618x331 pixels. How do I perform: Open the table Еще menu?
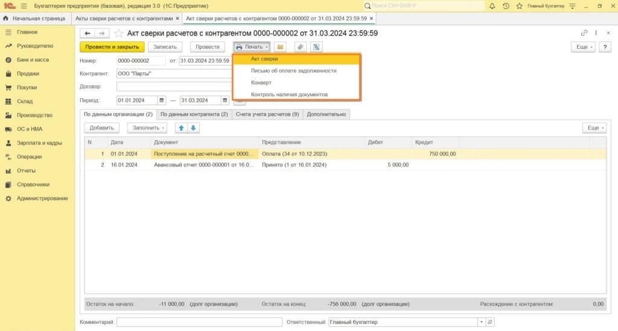coord(594,128)
